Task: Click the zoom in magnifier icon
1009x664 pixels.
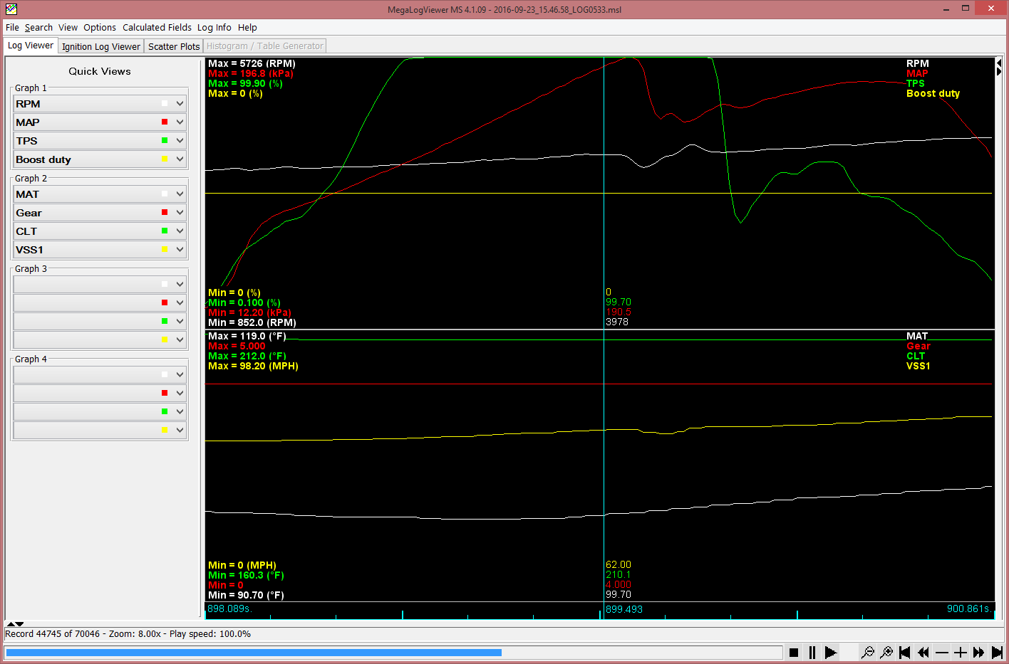Action: coord(886,653)
